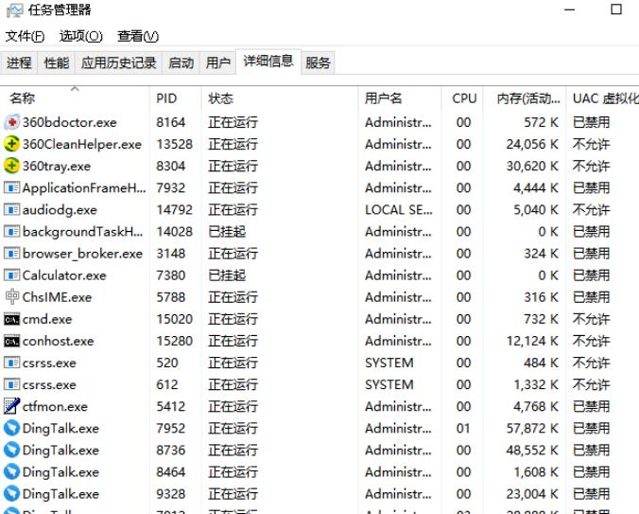The image size is (639, 514).
Task: Click memory value 30,620 K
Action: point(532,166)
